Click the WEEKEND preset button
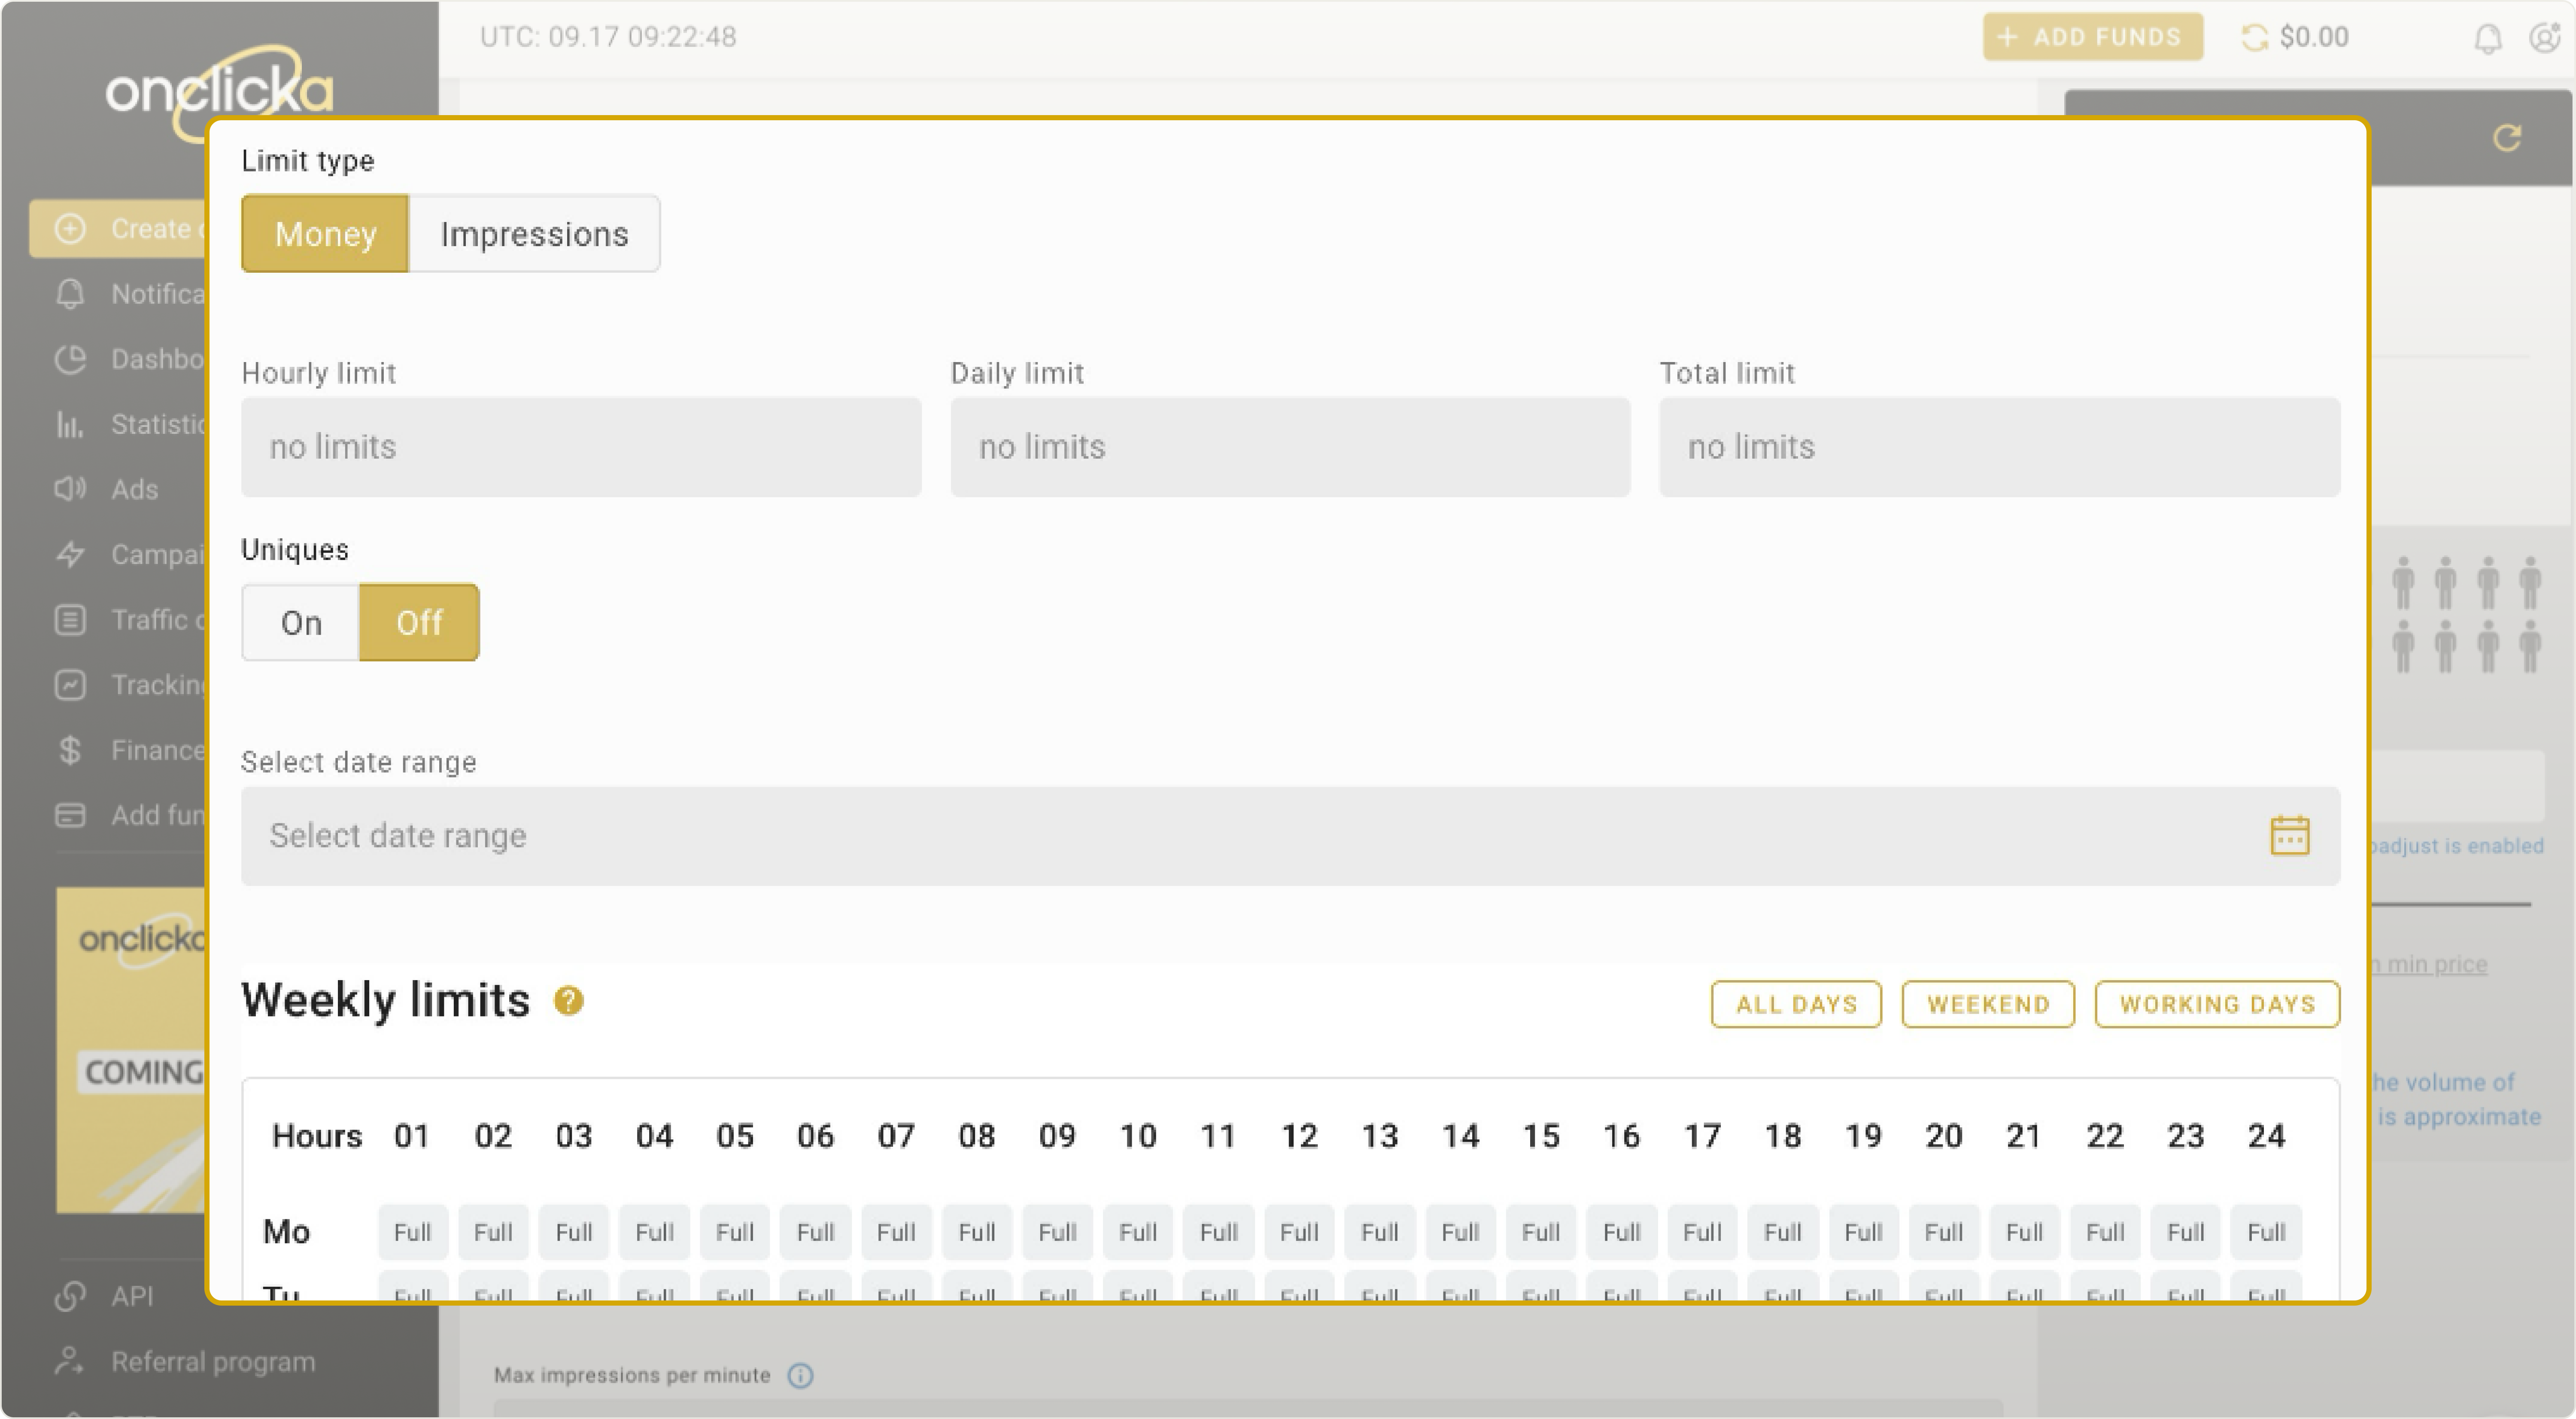The width and height of the screenshot is (2576, 1419). tap(1987, 1004)
